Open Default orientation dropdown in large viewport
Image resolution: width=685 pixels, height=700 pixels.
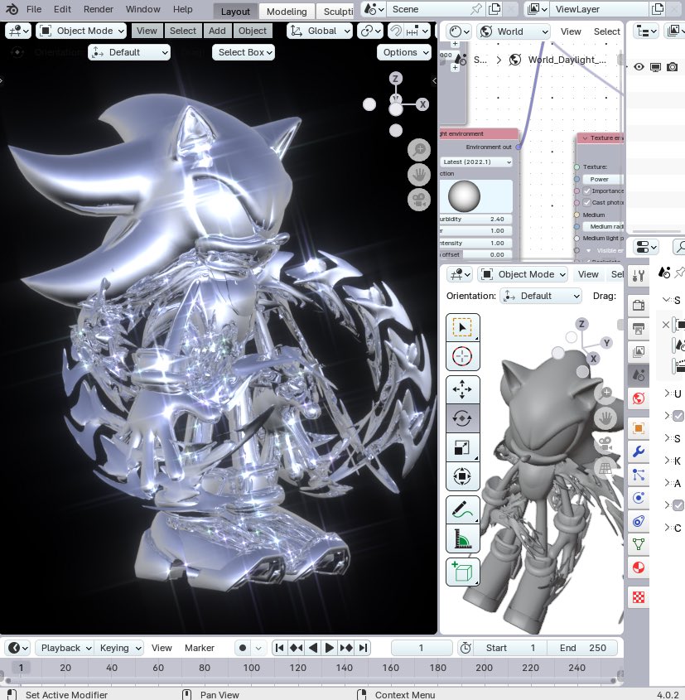point(129,52)
